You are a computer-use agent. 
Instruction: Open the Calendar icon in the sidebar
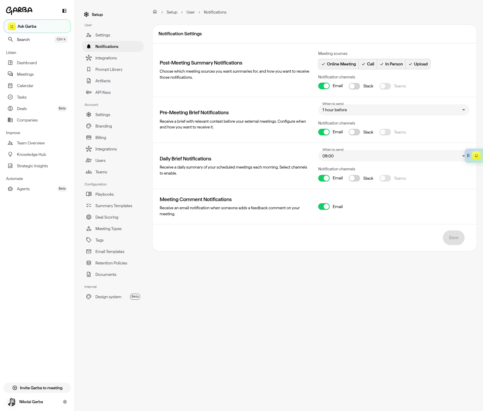coord(10,86)
